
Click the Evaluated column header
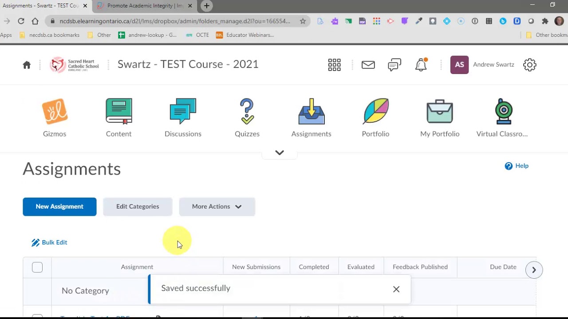pyautogui.click(x=361, y=267)
